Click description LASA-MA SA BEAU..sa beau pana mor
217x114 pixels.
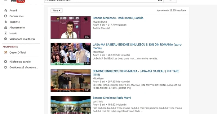tap(125, 58)
